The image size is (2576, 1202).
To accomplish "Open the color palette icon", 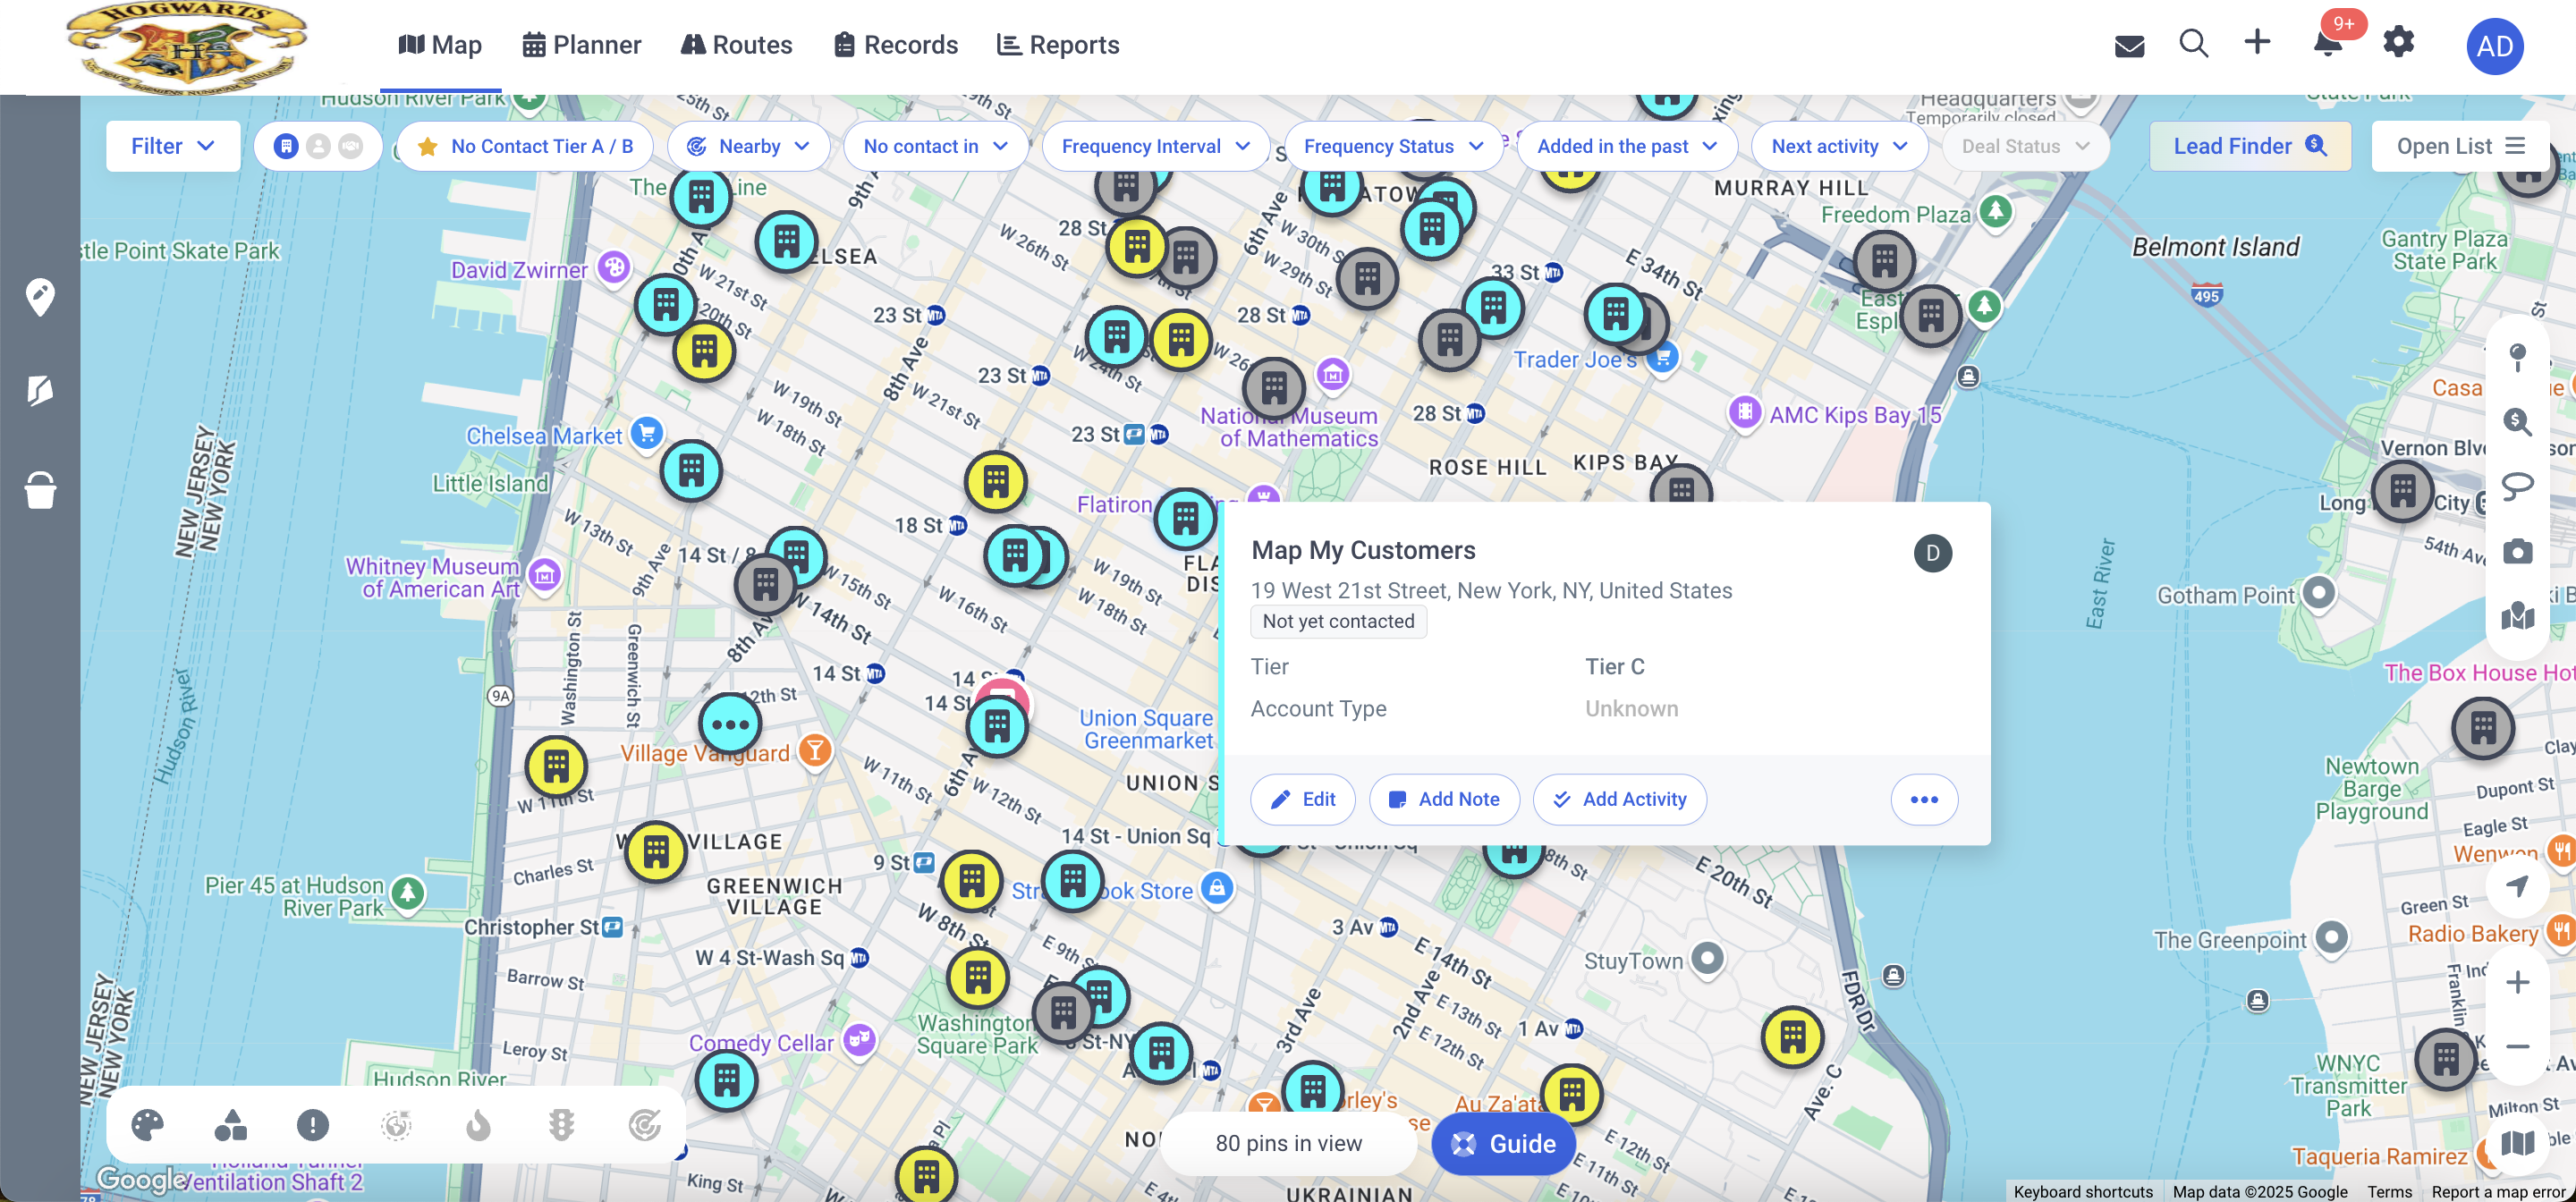I will [x=147, y=1125].
